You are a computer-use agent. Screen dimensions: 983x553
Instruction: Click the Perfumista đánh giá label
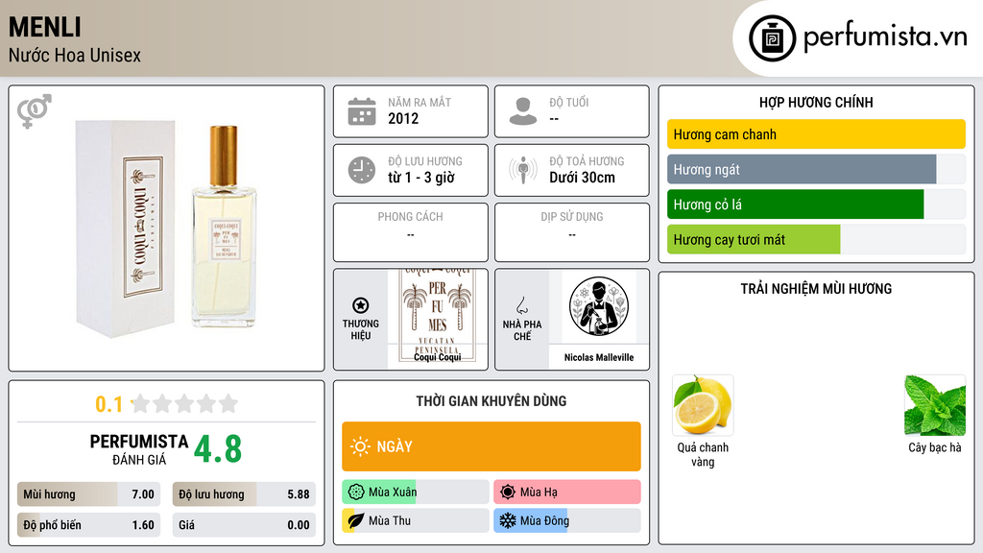139,449
